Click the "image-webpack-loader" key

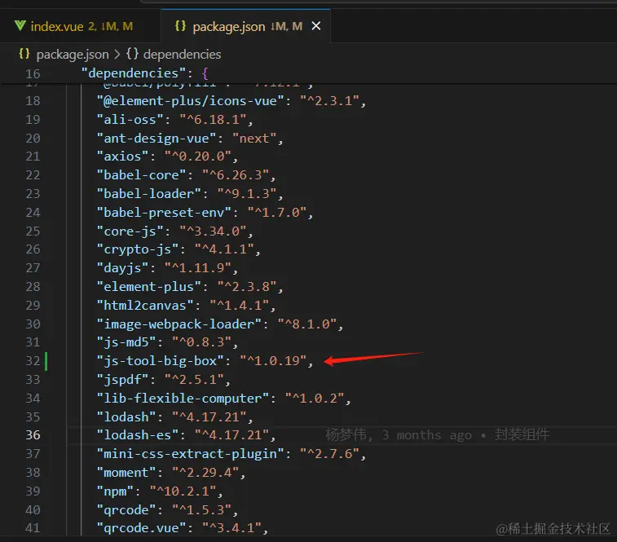click(x=178, y=324)
